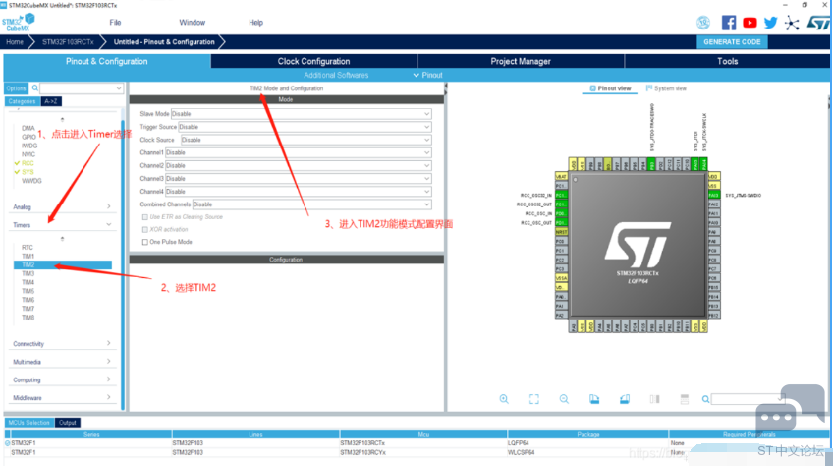
Task: Enable One Pulse Mode checkbox
Action: 145,242
